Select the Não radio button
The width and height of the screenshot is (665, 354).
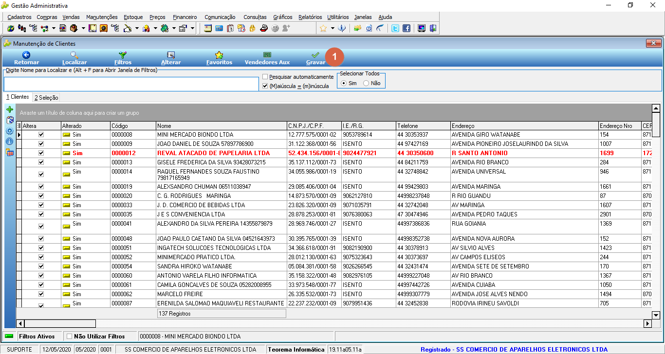click(366, 83)
